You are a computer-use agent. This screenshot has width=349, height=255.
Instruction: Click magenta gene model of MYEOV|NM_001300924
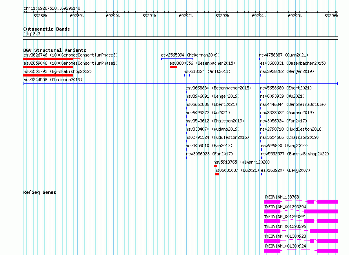coord(301,251)
